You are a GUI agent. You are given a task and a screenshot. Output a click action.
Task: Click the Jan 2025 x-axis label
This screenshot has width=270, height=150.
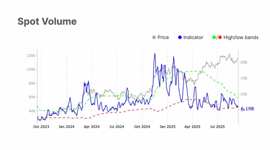point(167,127)
